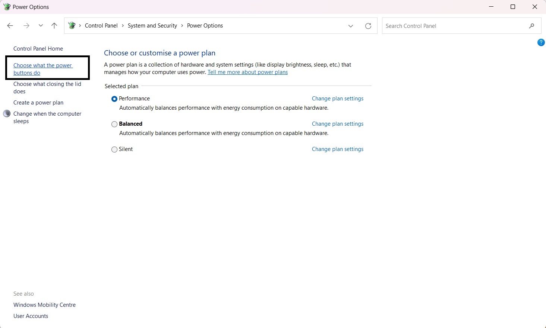Change plan settings for Silent plan

click(x=337, y=149)
